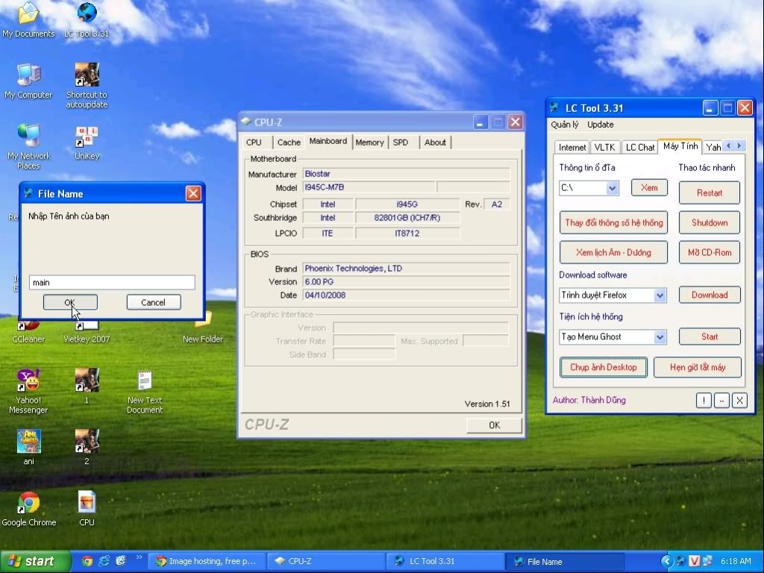Click Xem button for drive info
This screenshot has height=573, width=764.
(x=649, y=187)
